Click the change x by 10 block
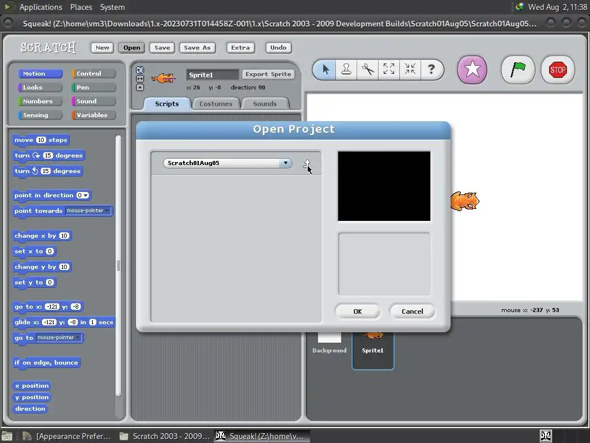This screenshot has width=590, height=443. coord(41,236)
